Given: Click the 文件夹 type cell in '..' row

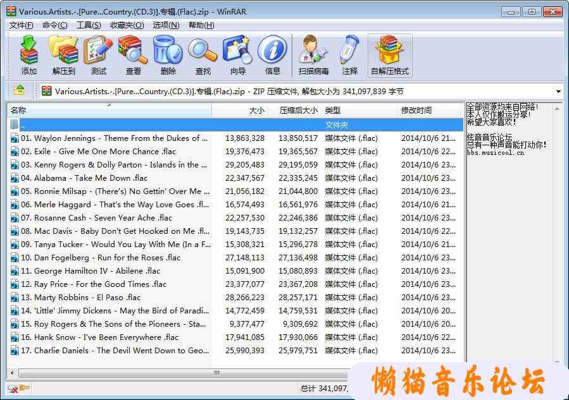Looking at the screenshot, I should 336,125.
